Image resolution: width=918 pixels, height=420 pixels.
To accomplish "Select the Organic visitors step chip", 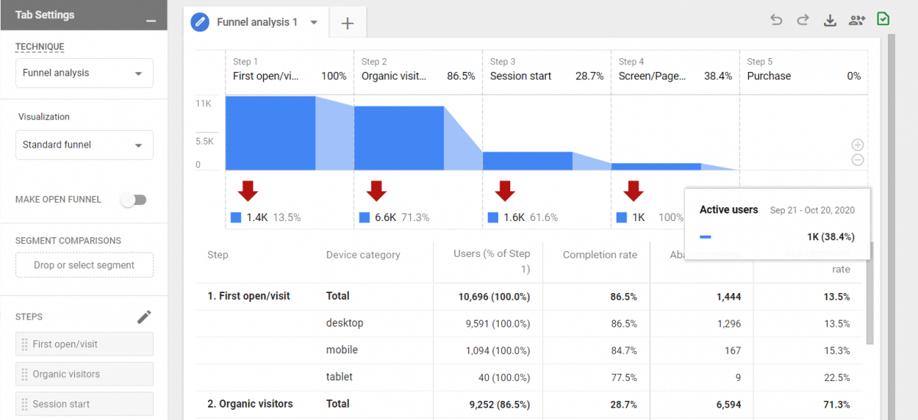I will [x=84, y=374].
